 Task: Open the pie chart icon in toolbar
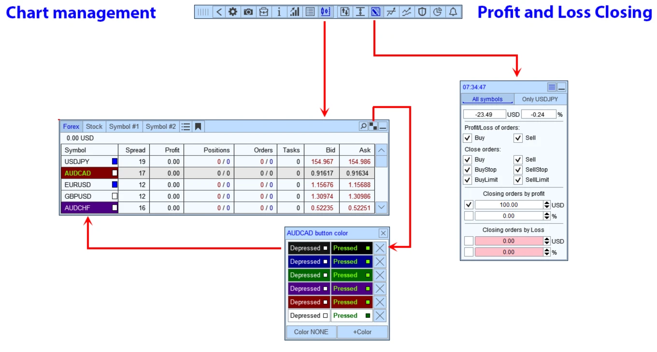coord(438,12)
